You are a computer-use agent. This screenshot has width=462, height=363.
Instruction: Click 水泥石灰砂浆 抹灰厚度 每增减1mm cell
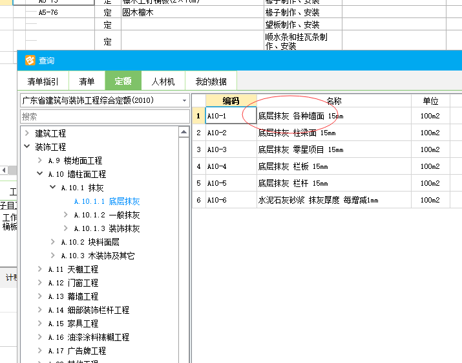(x=334, y=200)
